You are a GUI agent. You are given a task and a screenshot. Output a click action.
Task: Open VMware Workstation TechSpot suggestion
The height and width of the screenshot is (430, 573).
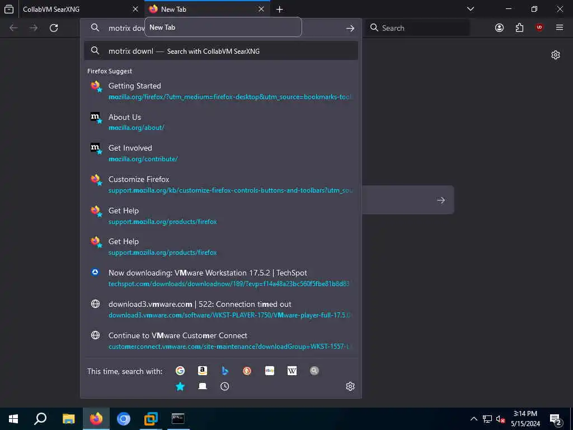tap(221, 278)
